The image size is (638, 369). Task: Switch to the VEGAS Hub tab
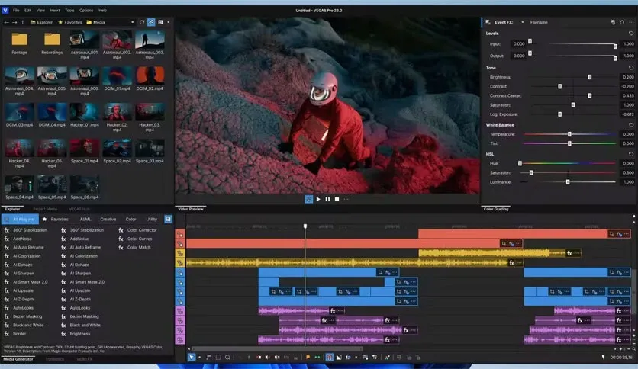[x=79, y=209]
